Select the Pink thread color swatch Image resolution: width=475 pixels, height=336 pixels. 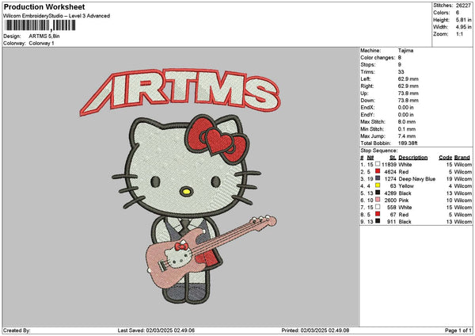378,200
